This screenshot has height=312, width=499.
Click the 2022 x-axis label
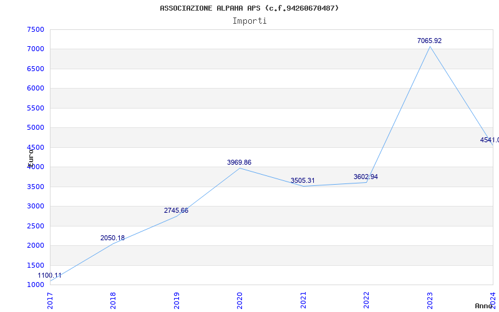pyautogui.click(x=366, y=301)
